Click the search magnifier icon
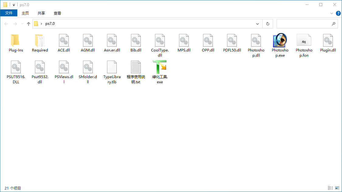This screenshot has height=192, width=342. 333,24
